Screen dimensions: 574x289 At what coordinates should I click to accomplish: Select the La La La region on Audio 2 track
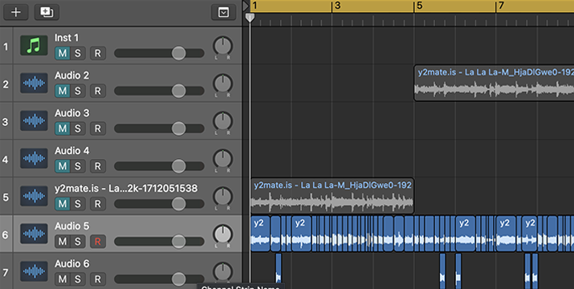pyautogui.click(x=494, y=83)
